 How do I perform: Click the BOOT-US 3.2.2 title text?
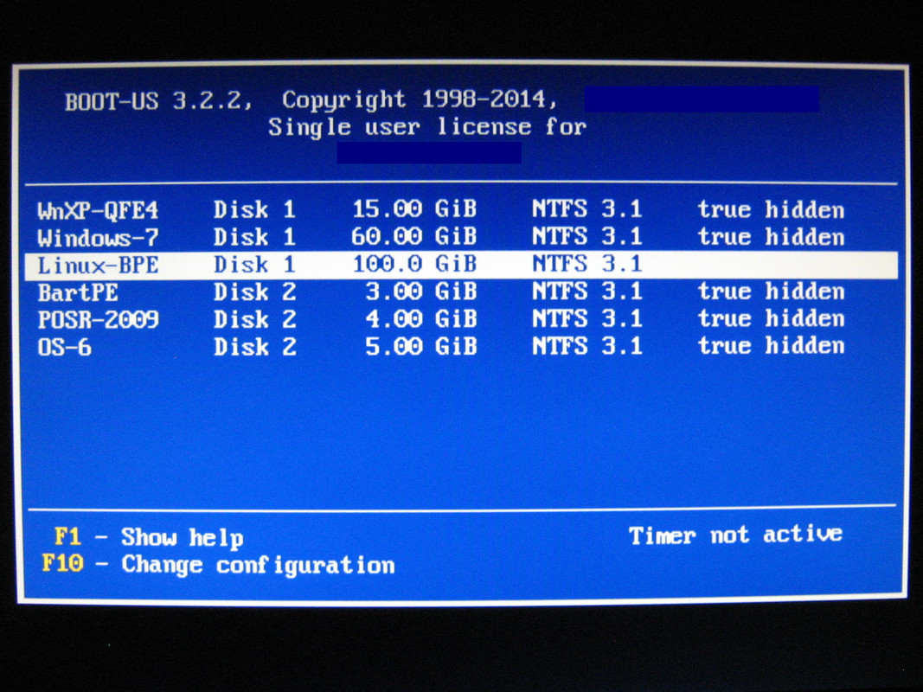(x=158, y=100)
